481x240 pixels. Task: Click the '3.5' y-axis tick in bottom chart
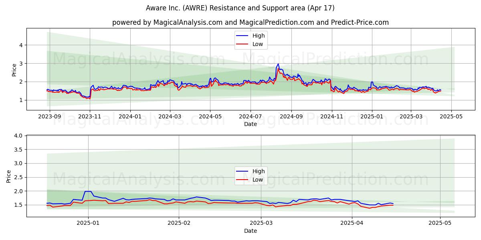coord(19,150)
